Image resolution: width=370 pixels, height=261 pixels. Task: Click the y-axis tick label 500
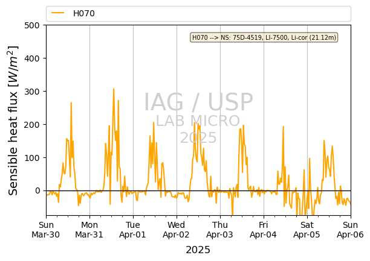point(32,25)
